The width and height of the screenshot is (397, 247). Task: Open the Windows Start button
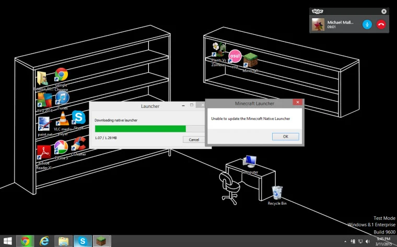[8, 241]
